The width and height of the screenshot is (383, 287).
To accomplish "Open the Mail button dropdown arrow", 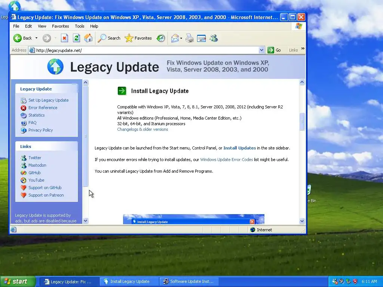I will [x=181, y=38].
